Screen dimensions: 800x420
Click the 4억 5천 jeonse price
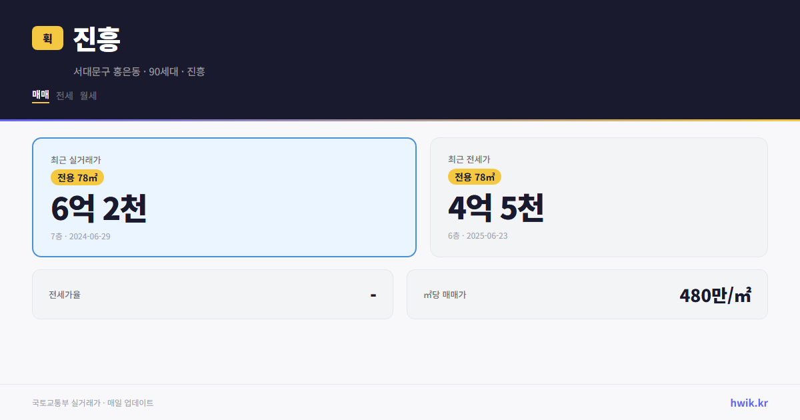497,208
